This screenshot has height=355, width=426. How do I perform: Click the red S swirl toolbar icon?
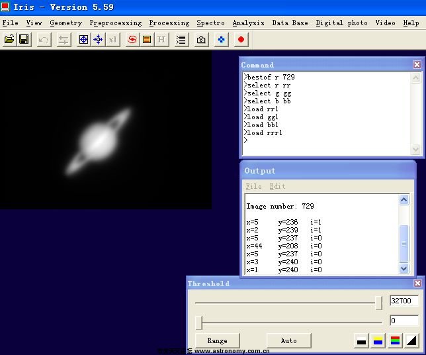132,40
